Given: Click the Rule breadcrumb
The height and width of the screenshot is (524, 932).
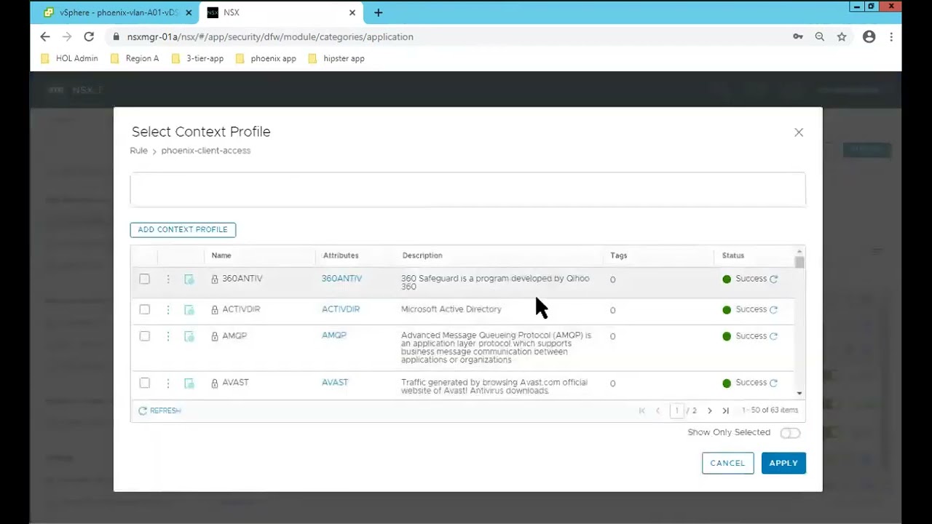Looking at the screenshot, I should [138, 151].
